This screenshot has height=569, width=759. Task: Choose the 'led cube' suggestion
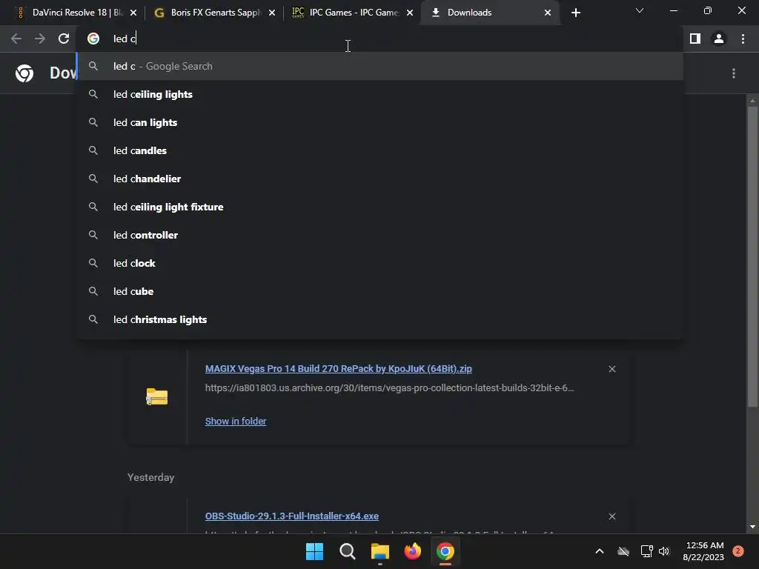click(x=380, y=291)
